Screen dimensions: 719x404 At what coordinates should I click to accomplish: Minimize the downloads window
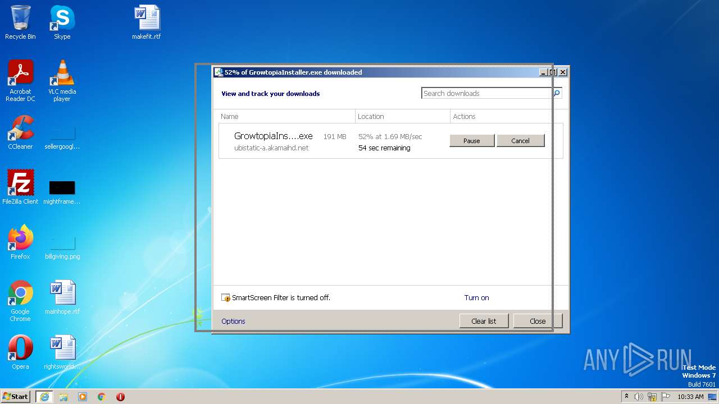(543, 72)
